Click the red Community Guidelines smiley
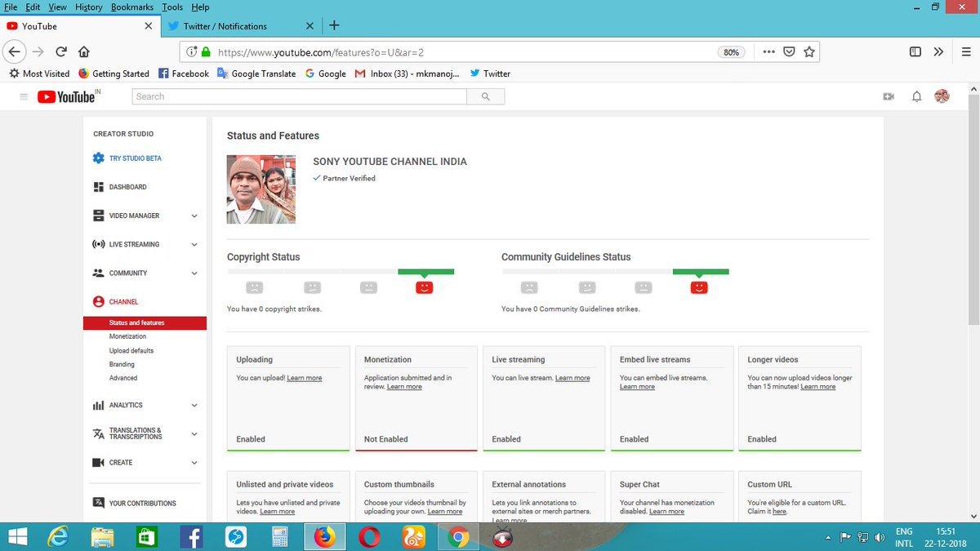 point(698,287)
